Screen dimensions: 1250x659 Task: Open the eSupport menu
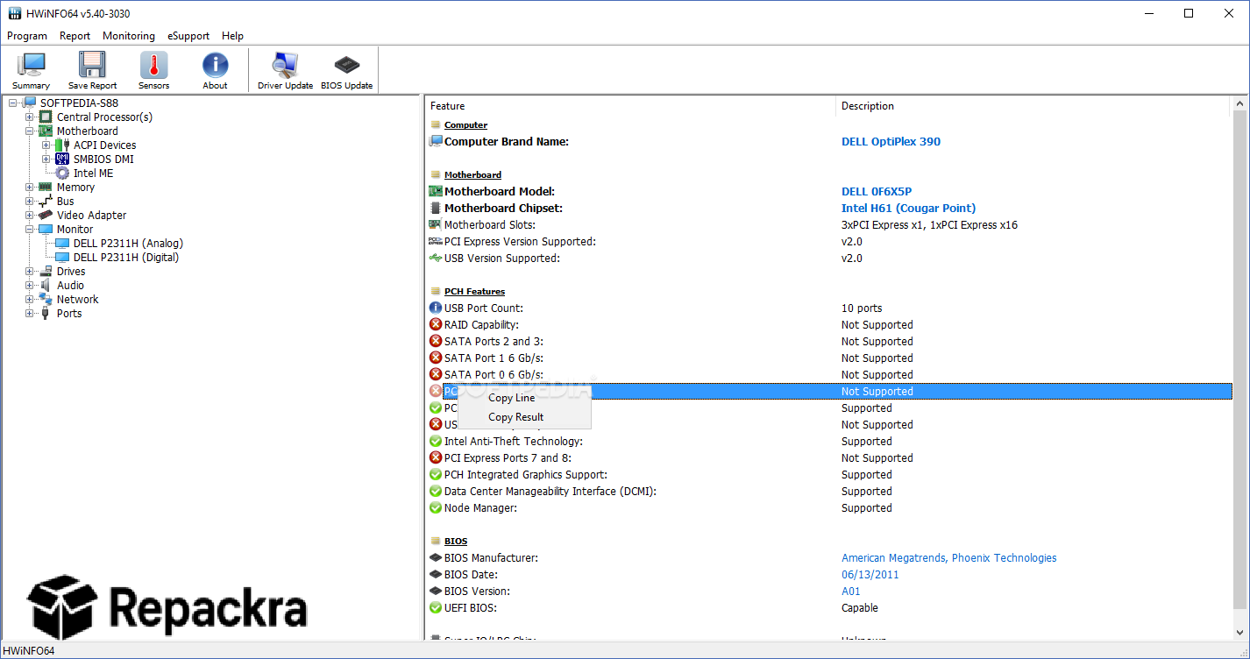[188, 36]
